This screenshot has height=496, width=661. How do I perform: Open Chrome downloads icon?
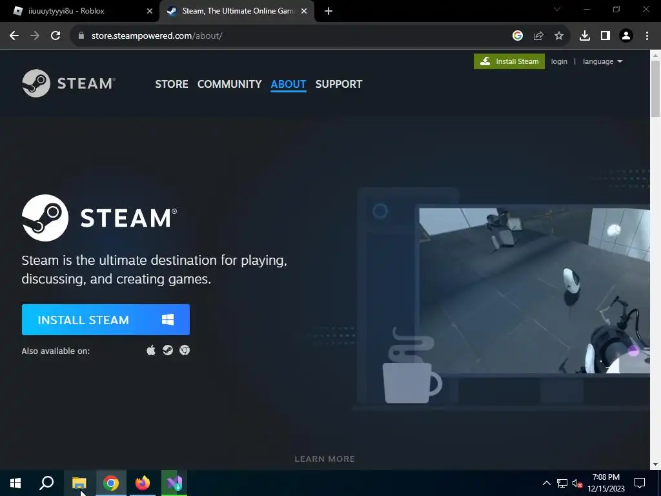[x=585, y=36]
